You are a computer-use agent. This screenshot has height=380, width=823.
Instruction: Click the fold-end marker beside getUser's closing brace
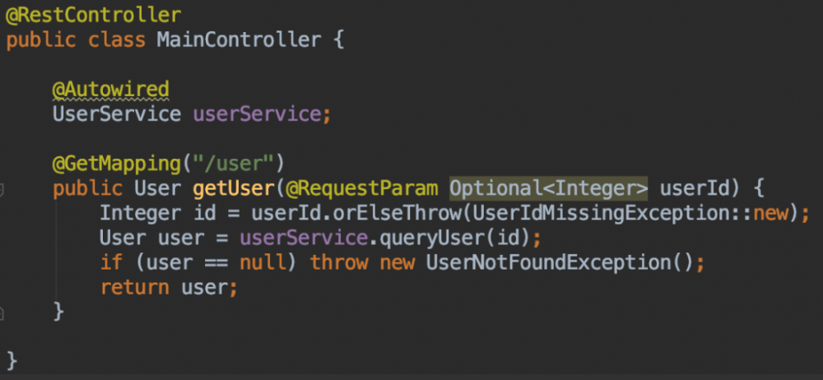coord(2,313)
